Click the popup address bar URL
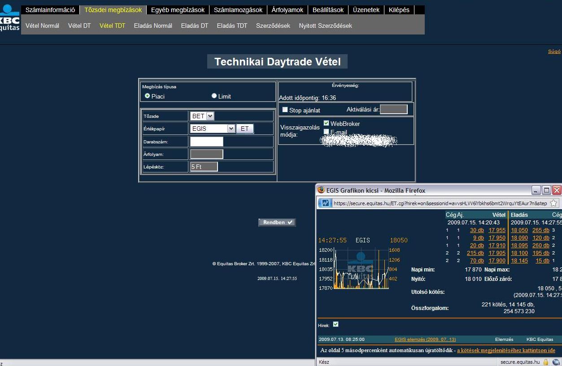The height and width of the screenshot is (366, 562). [440, 203]
